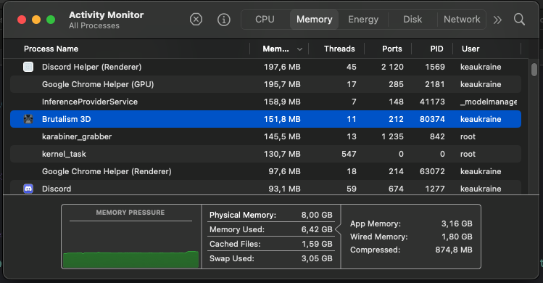
Task: Click PID 63072 cell
Action: coord(432,171)
